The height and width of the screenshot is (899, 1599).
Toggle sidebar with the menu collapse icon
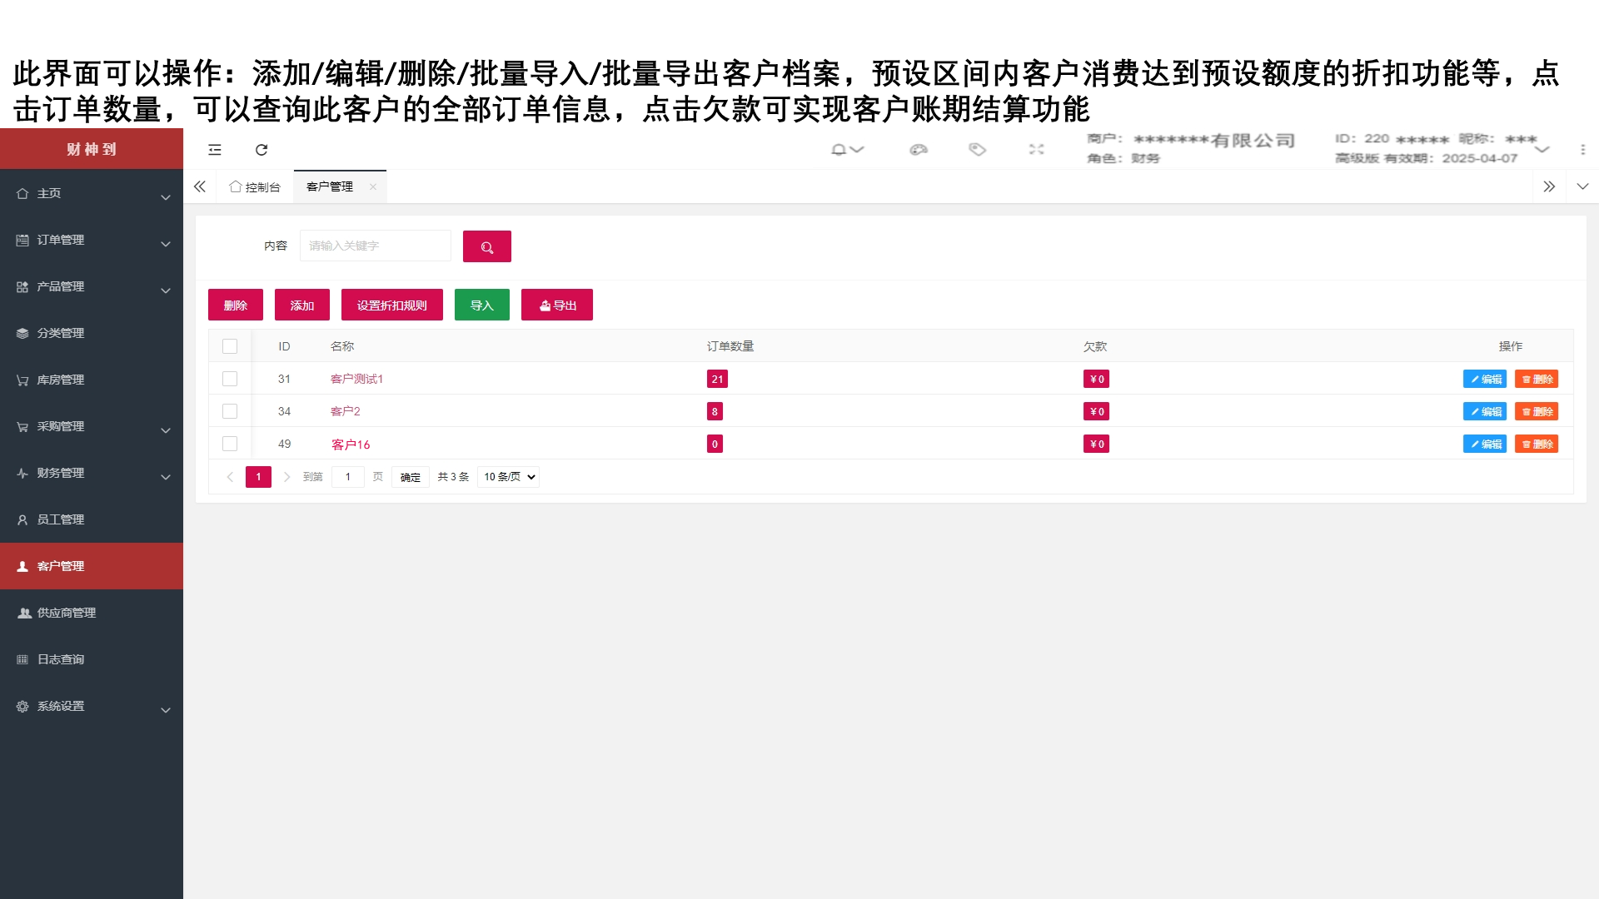point(215,150)
